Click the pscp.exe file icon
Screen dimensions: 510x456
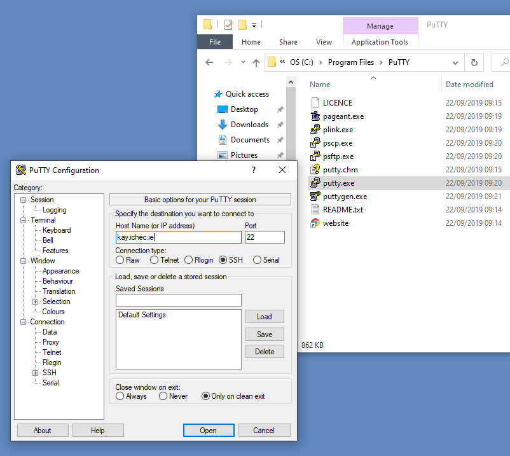[315, 143]
